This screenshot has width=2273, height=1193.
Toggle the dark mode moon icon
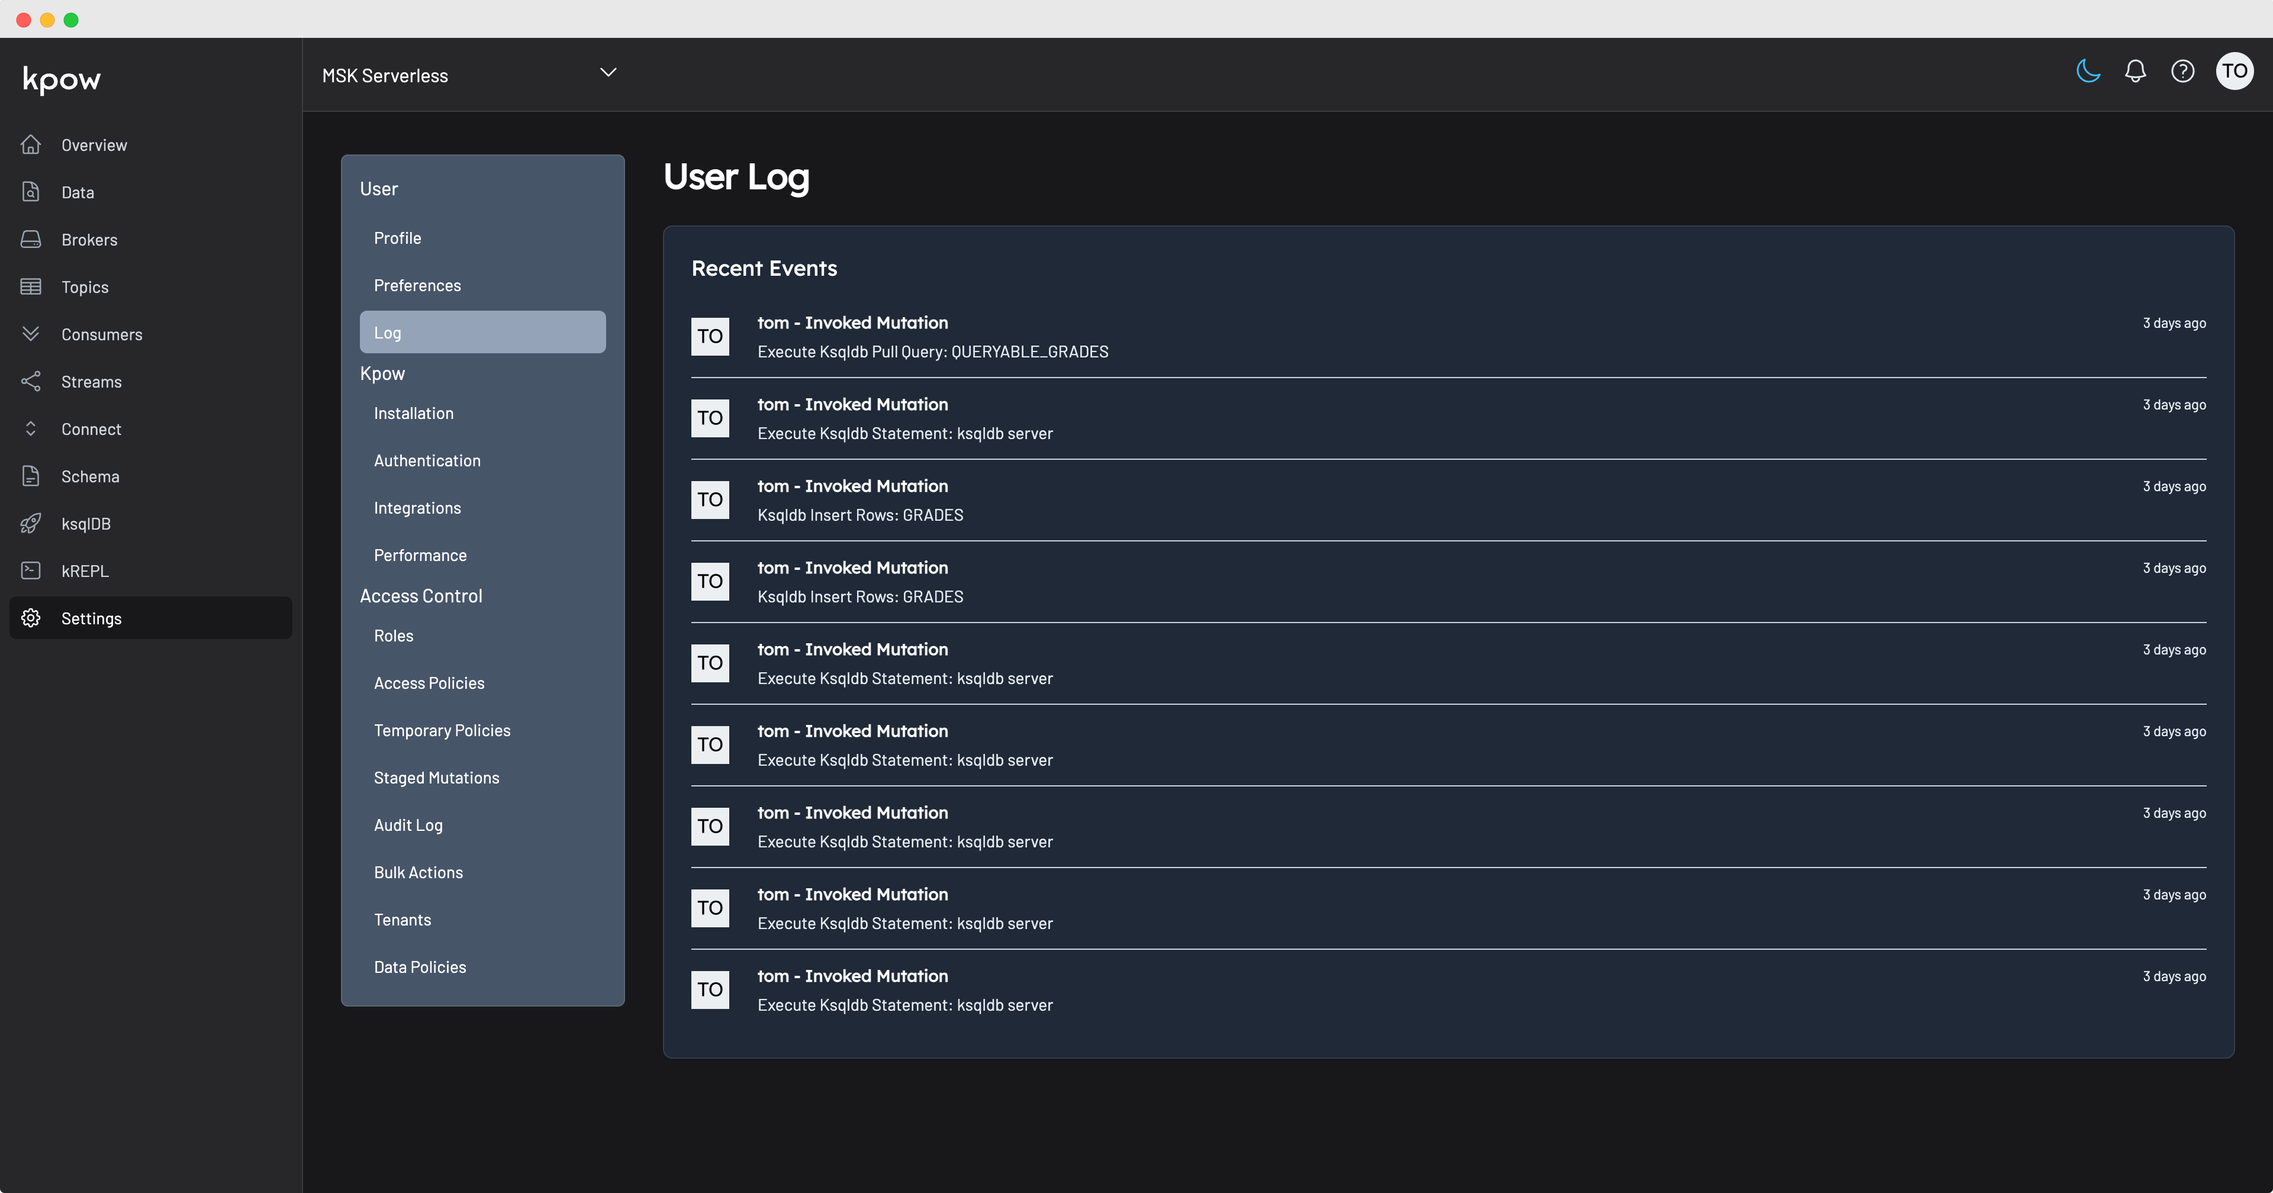coord(2088,72)
